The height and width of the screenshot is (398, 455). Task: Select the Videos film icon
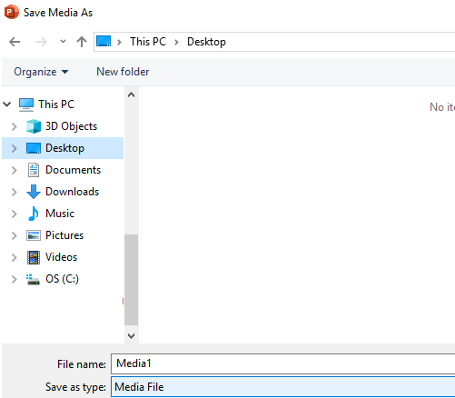(34, 257)
